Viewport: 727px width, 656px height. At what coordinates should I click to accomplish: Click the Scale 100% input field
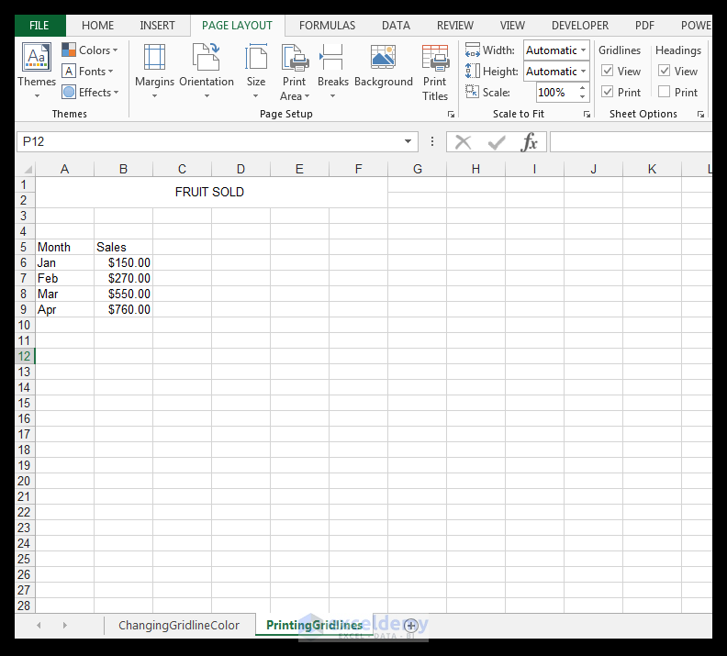coord(556,92)
